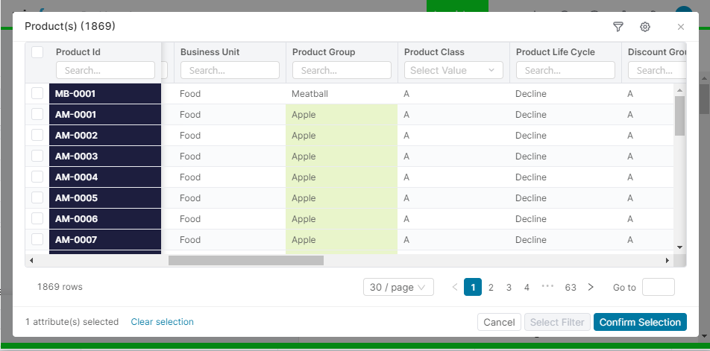Go to page 2
Viewport: 710px width, 351px height.
point(491,287)
